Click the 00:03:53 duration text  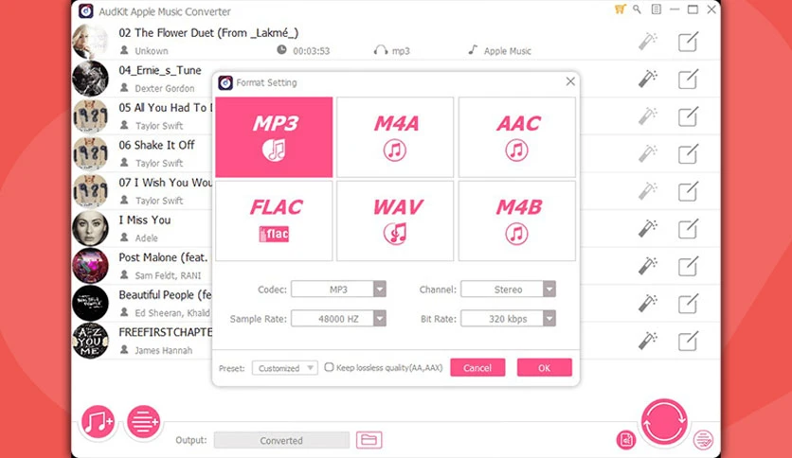tap(311, 51)
